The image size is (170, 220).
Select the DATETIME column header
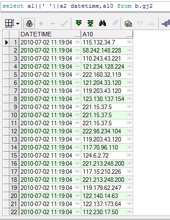pos(50,34)
